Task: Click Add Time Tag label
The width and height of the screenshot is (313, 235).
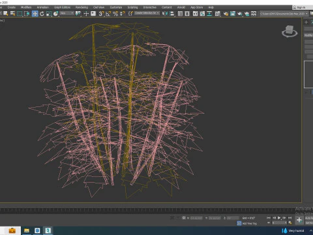Action: click(249, 223)
